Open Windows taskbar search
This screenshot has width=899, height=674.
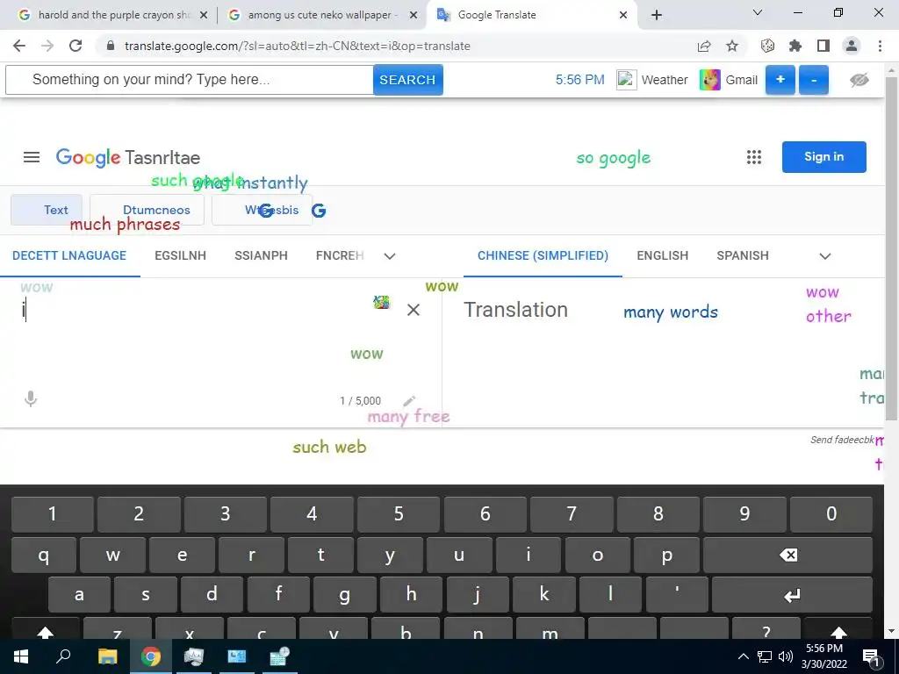pyautogui.click(x=63, y=656)
